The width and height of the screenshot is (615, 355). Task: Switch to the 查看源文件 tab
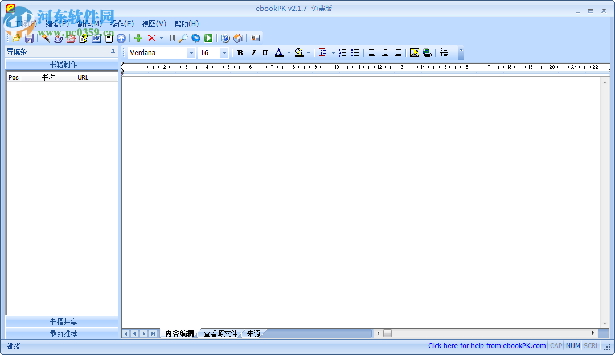tap(220, 333)
